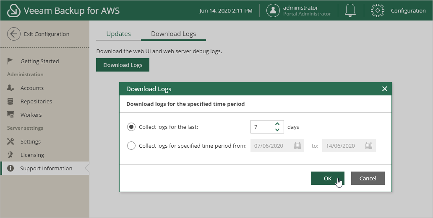Click the Server settings section heading
The width and height of the screenshot is (433, 218).
25,128
